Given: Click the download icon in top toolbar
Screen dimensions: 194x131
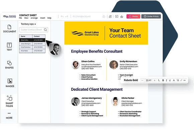Looking at the screenshot, I should [x=122, y=16].
